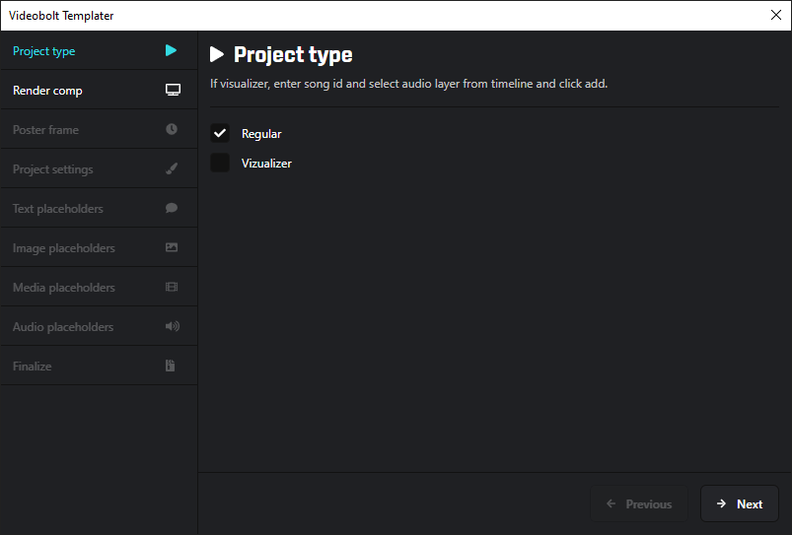Screen dimensions: 792x535
Task: Click the Videobolt Templater title text
Action: pos(61,16)
